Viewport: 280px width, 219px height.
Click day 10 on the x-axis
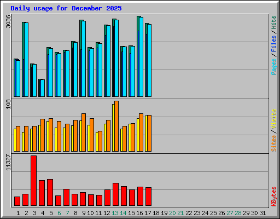(90, 213)
